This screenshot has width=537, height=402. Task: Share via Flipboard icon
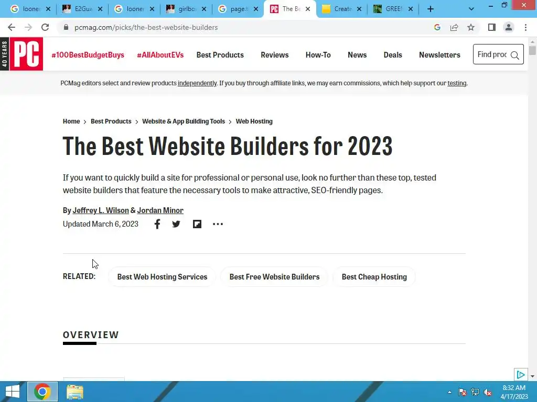pos(197,224)
